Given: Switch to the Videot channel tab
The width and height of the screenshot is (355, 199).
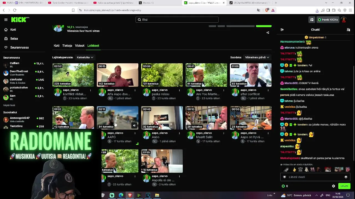Looking at the screenshot, I should (80, 46).
